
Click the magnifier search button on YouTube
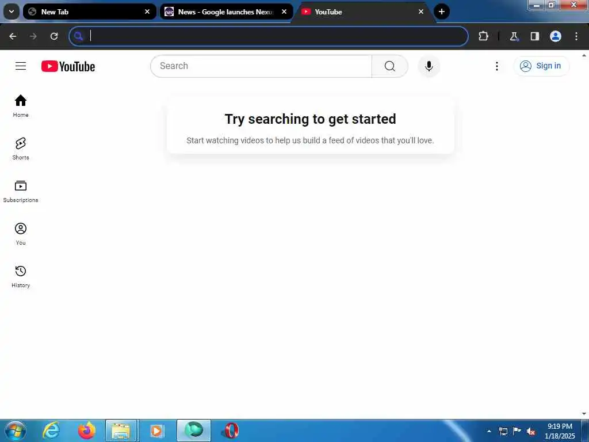(389, 66)
